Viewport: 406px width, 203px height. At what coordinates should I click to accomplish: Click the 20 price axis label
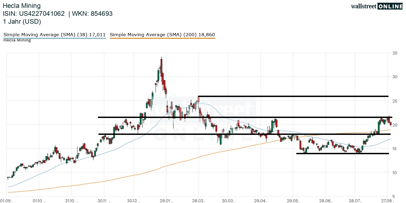(394, 125)
